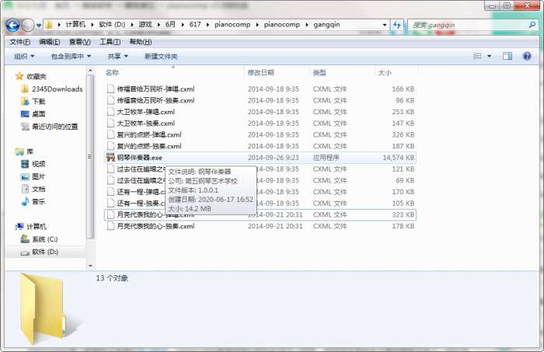The width and height of the screenshot is (544, 352).
Task: Sort by the 类型 column header
Action: [x=319, y=72]
